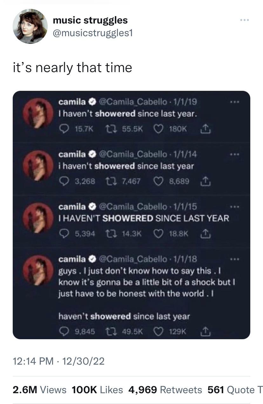Open the @musicstruggles1 handle link
Screen dimensions: 263x404
92,33
